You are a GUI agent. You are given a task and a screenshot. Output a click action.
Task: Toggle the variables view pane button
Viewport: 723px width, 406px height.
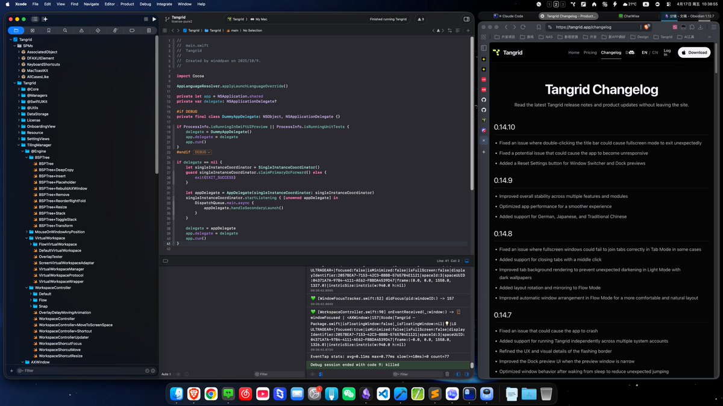459,375
